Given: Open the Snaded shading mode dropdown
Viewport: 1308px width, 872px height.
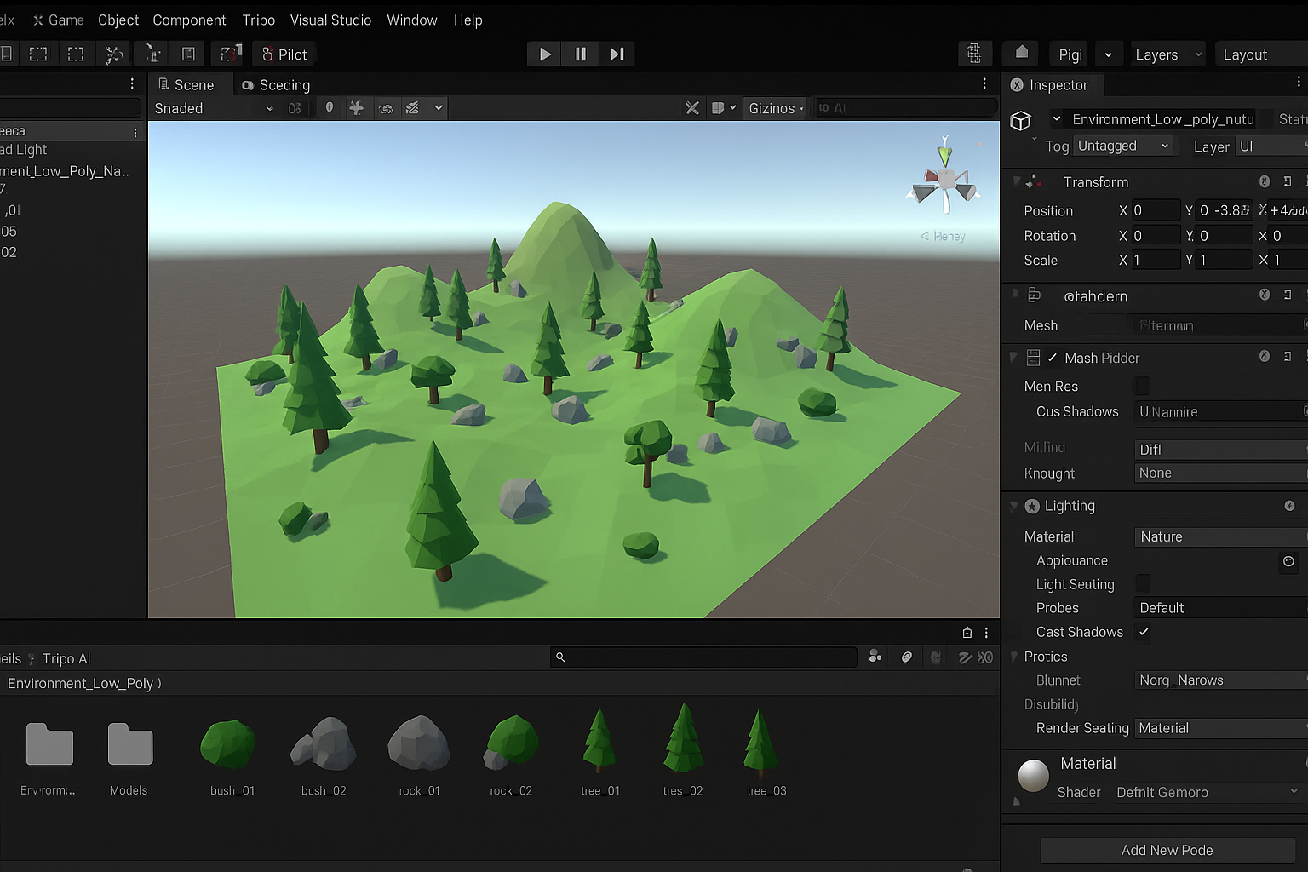Looking at the screenshot, I should click(211, 107).
